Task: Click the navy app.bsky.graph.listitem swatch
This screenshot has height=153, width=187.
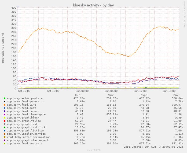Action: (x=5, y=131)
